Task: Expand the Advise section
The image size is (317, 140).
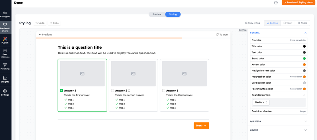Action: [278, 130]
